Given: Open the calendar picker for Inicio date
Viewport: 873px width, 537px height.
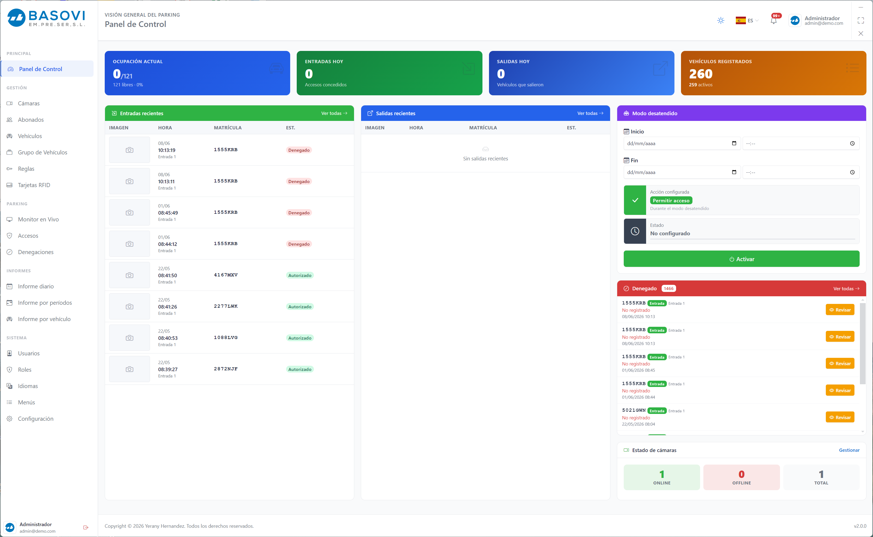Looking at the screenshot, I should click(x=734, y=144).
